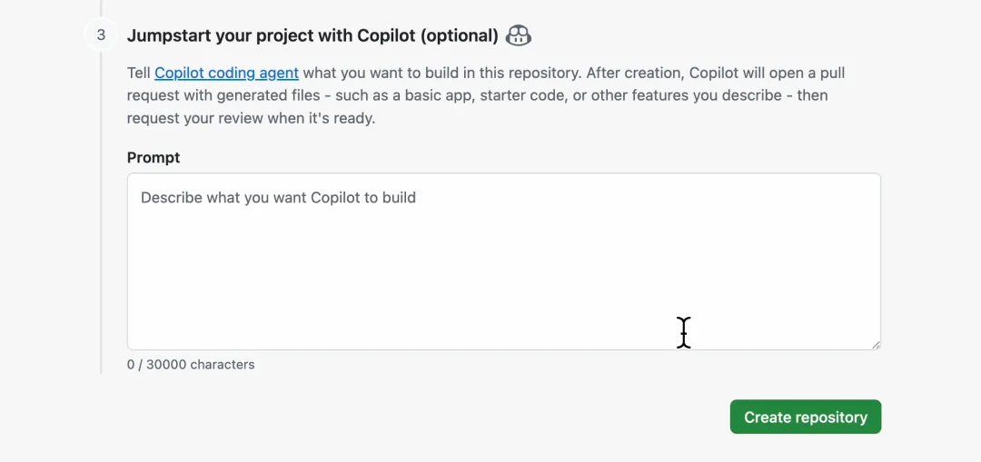981x462 pixels.
Task: Click the Prompt field label
Action: (154, 157)
